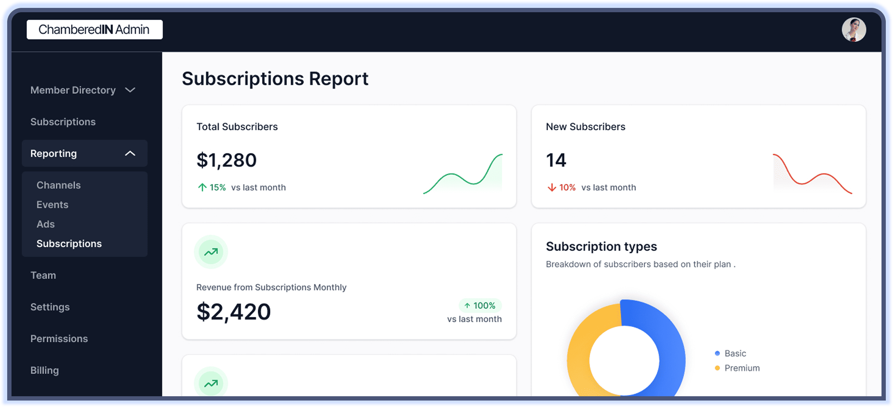Viewport: 893px width, 407px height.
Task: Select Channels under Reporting
Action: point(58,185)
